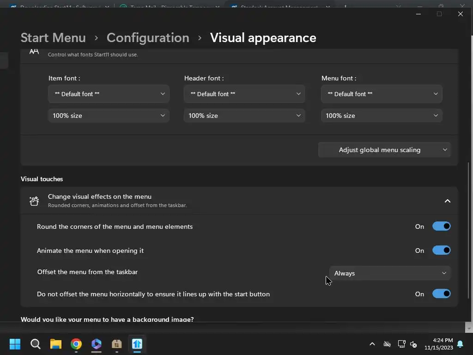Open the package installer icon on taskbar
Screen dimensions: 473x355
point(117,344)
